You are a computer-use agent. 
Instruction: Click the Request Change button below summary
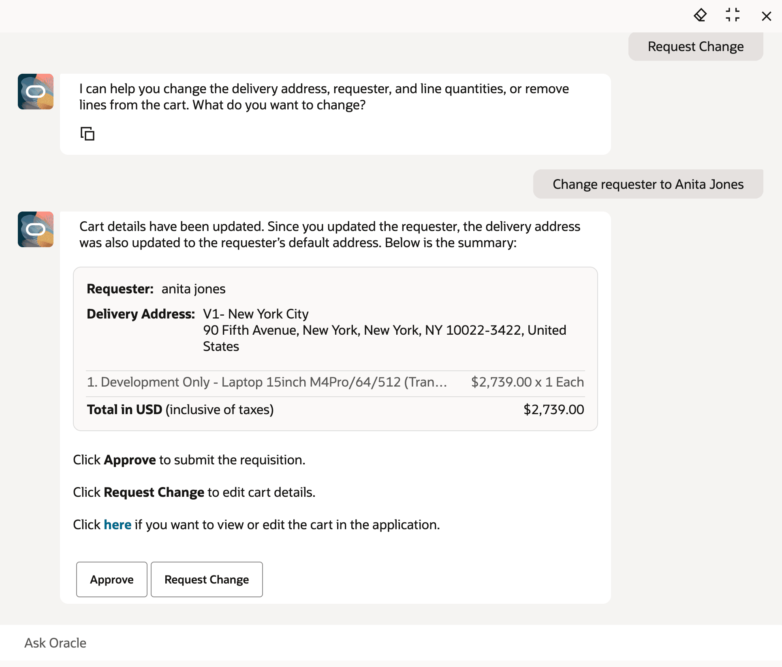[x=207, y=579]
